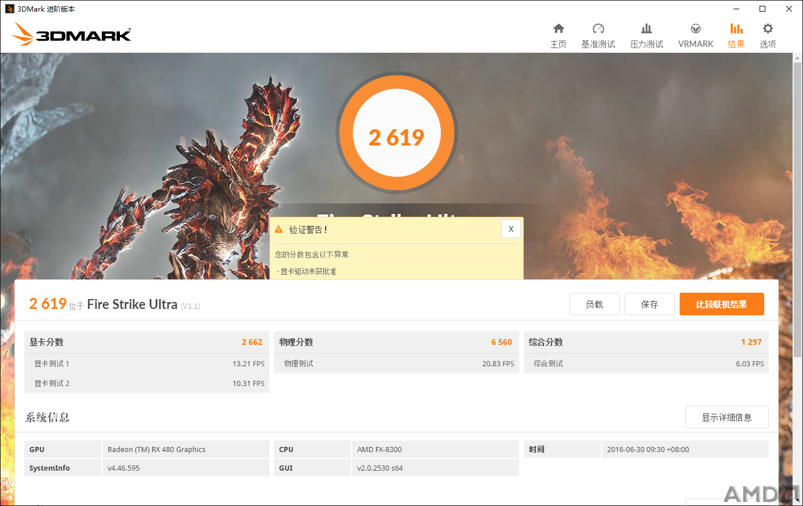Click the 显卡分数 header row

(147, 342)
